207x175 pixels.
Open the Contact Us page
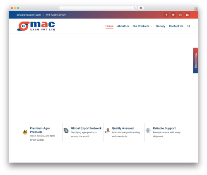(x=176, y=26)
